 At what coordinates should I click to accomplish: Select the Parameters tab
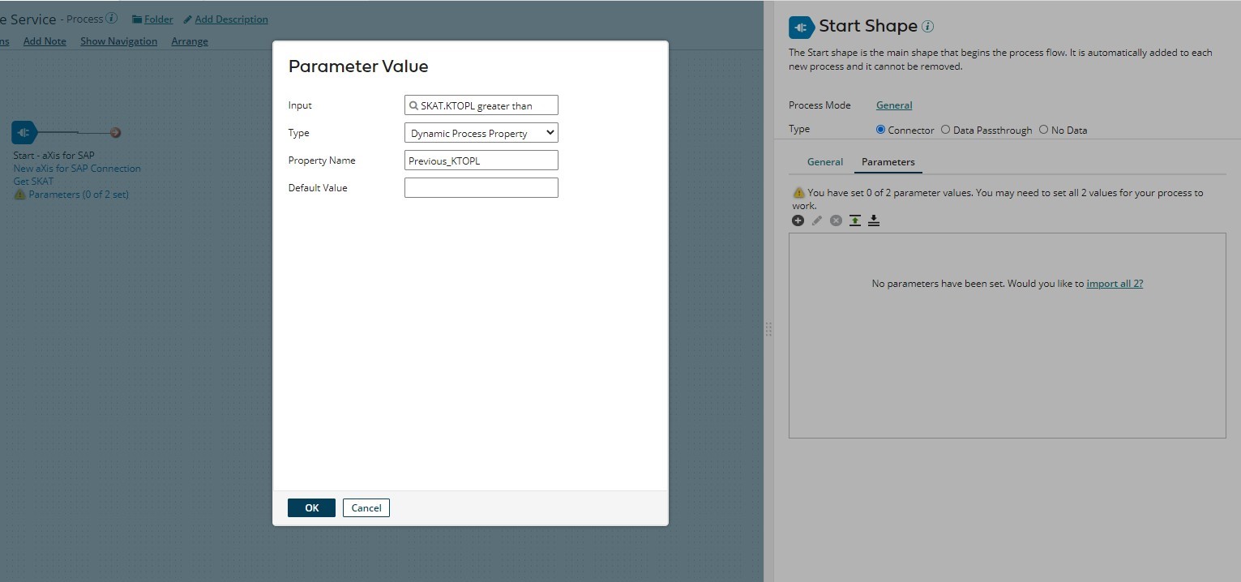[887, 161]
